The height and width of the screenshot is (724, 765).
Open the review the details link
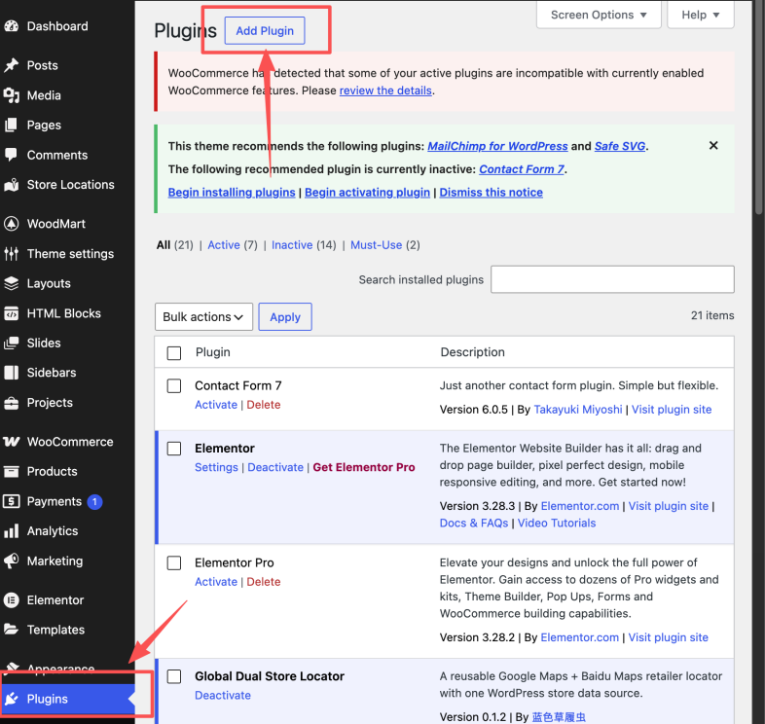[385, 90]
